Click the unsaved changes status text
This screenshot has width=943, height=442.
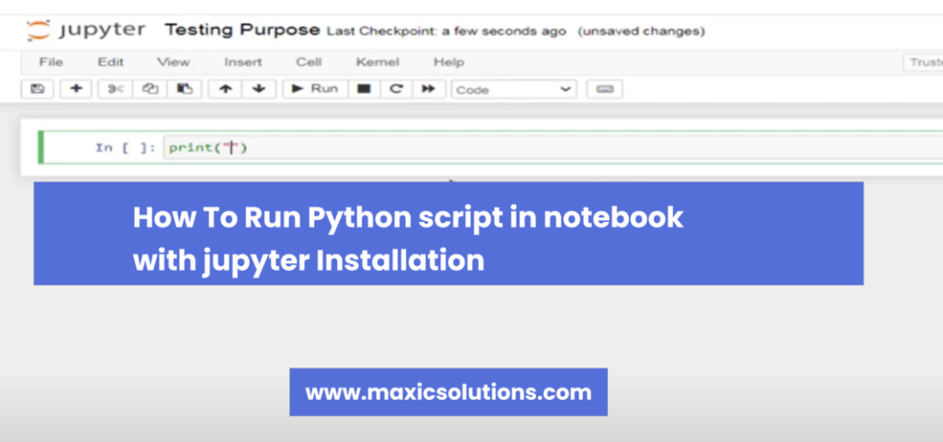coord(641,31)
